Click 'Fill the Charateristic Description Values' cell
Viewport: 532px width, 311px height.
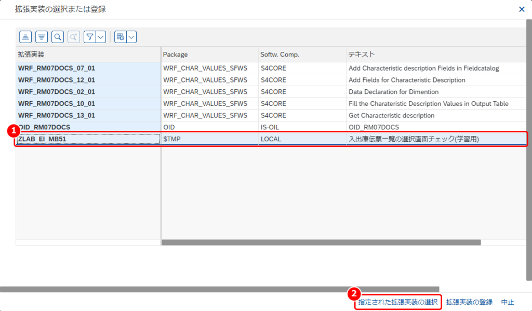pyautogui.click(x=436, y=104)
